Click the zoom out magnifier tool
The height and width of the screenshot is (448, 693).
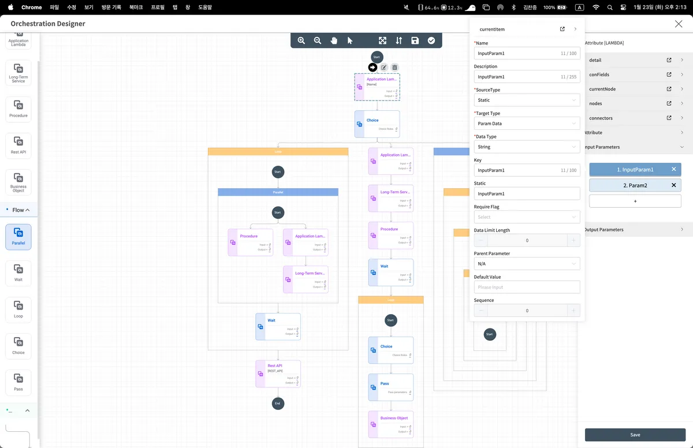pyautogui.click(x=318, y=40)
